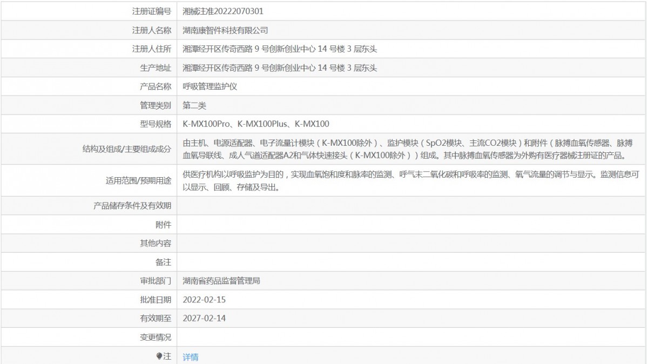Click the 生产地址 label
648x364 pixels.
click(156, 68)
